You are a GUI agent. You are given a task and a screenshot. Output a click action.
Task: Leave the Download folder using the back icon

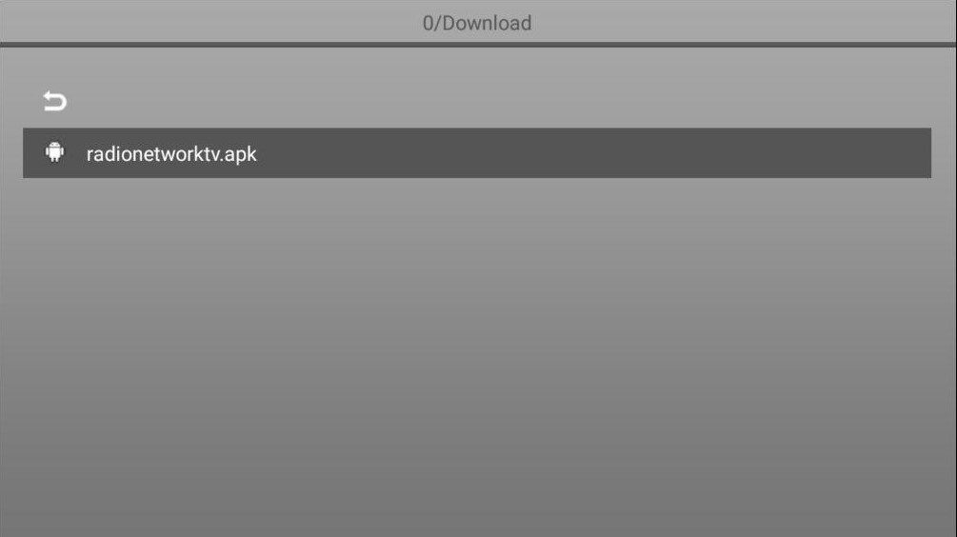pos(54,101)
